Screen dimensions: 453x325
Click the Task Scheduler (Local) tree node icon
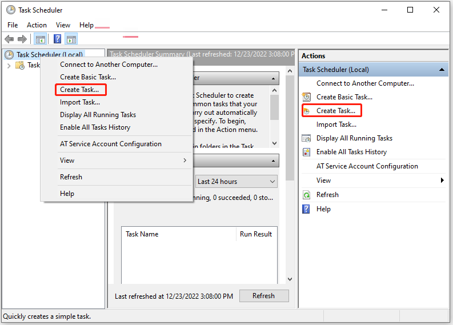pyautogui.click(x=9, y=55)
